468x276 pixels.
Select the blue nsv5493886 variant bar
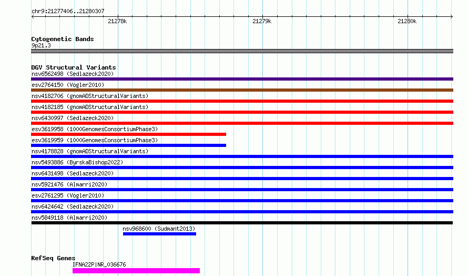tap(242, 167)
